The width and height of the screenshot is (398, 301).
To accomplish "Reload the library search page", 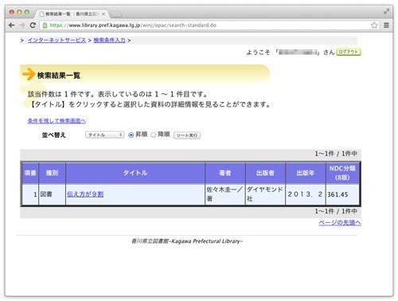I will tap(33, 25).
